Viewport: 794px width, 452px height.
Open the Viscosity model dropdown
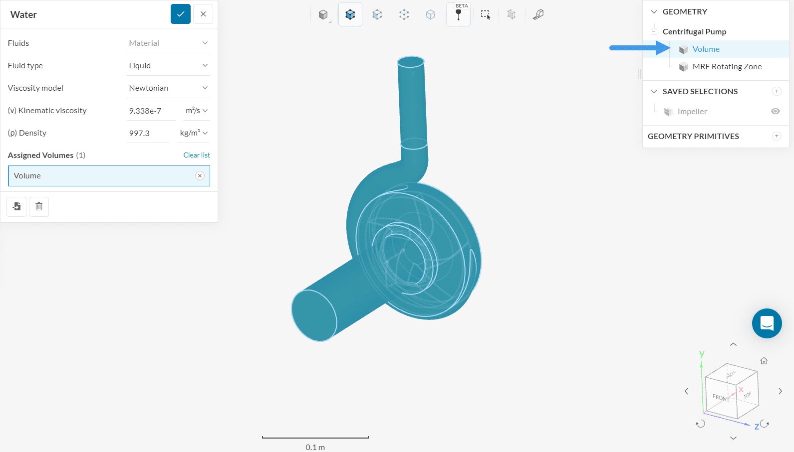168,88
